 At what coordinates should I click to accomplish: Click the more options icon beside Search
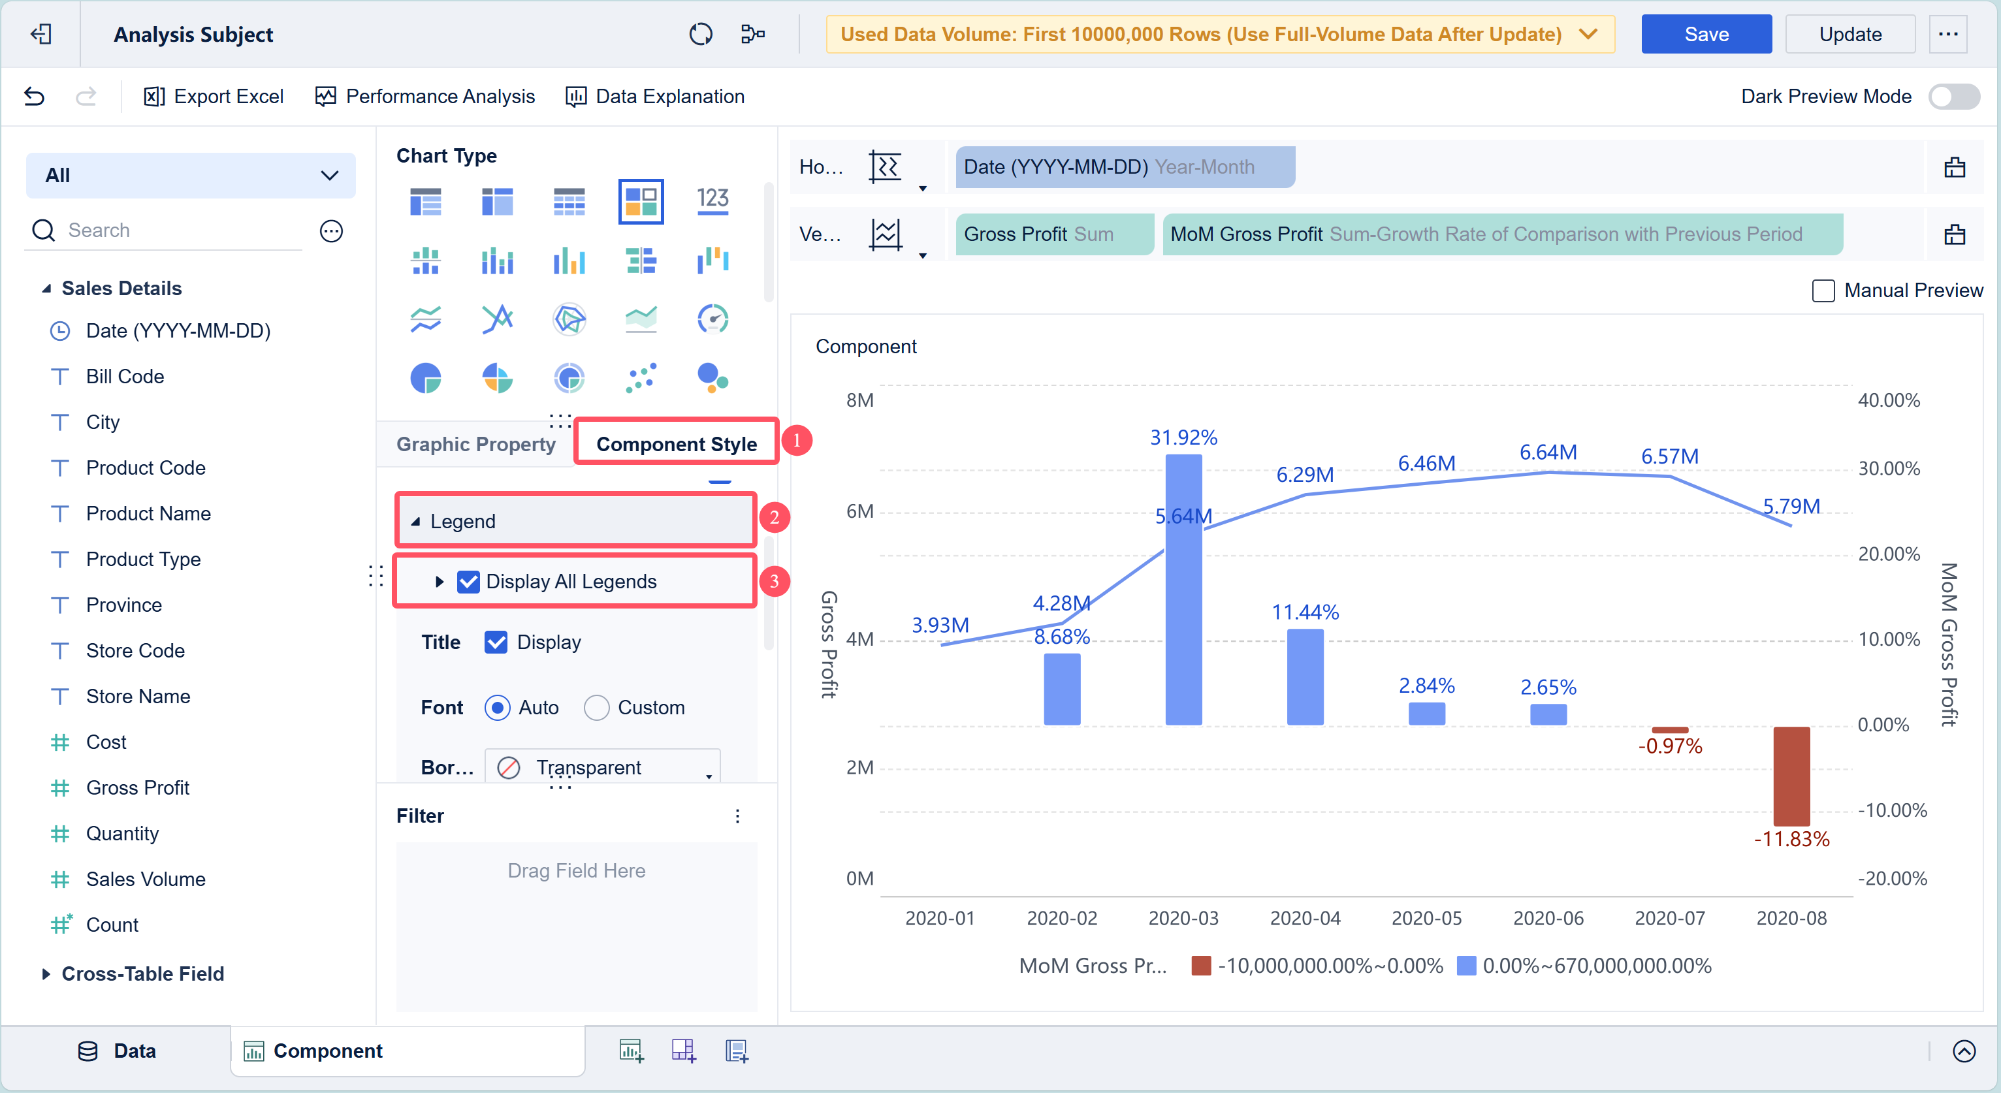332,230
